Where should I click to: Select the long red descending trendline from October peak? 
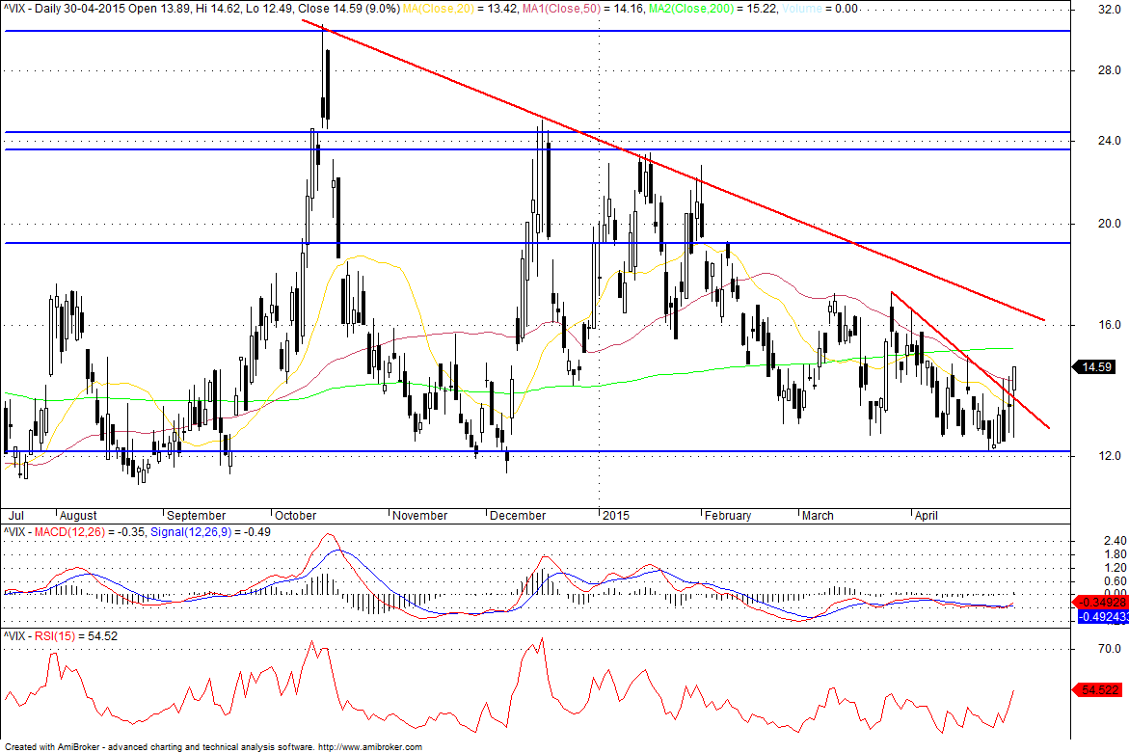click(x=673, y=170)
